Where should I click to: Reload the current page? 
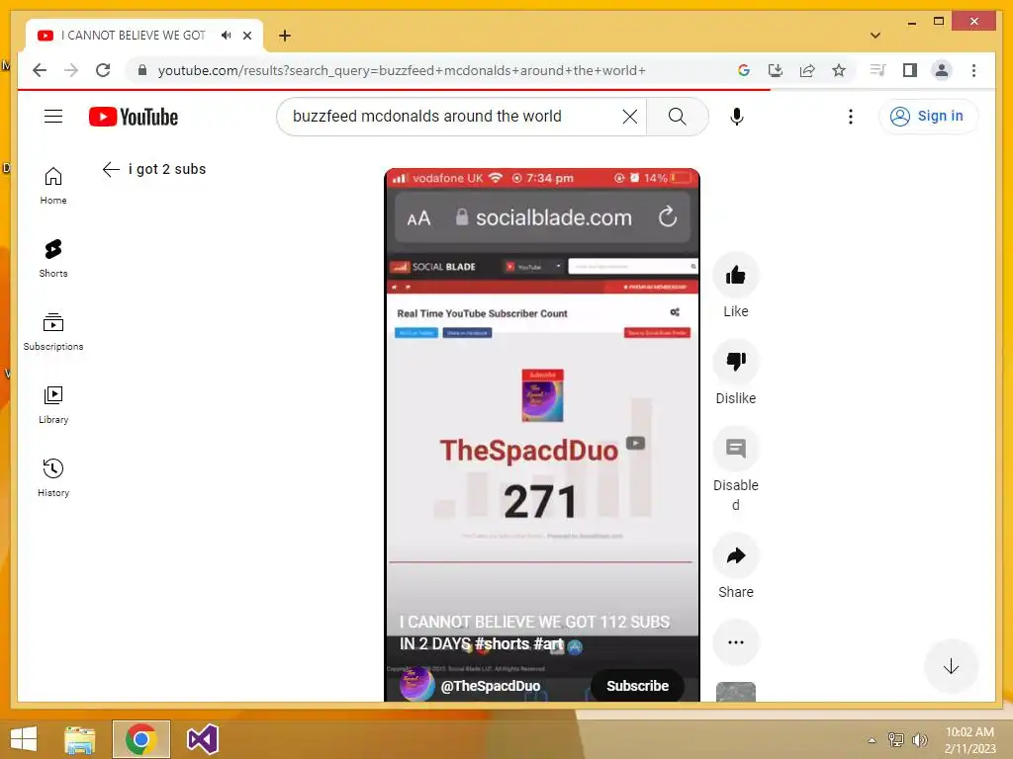[x=103, y=70]
